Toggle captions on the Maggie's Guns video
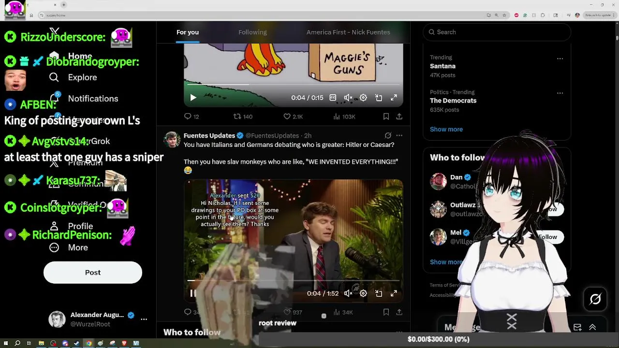619x348 pixels. tap(333, 98)
